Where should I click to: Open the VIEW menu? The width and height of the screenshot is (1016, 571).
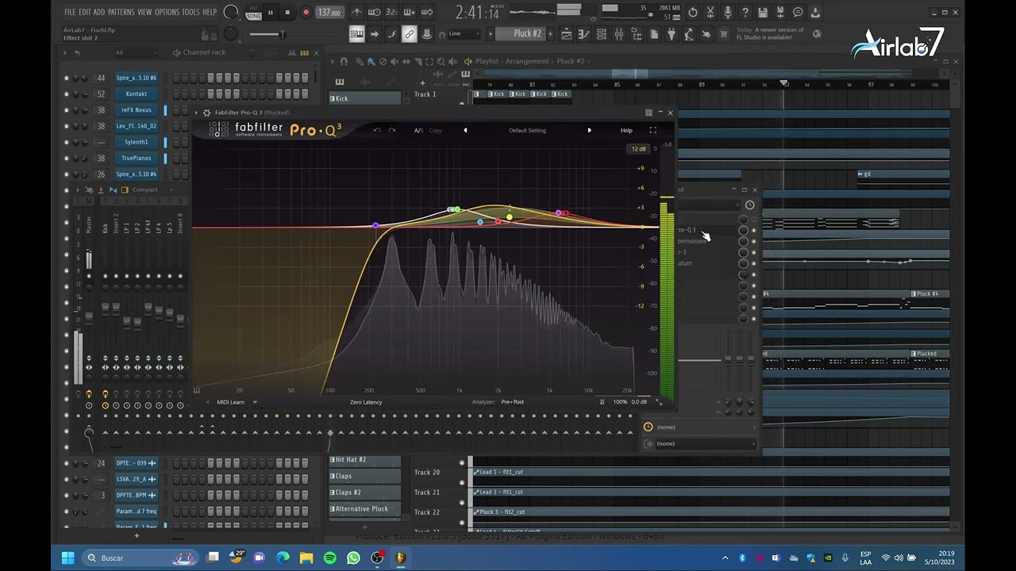pyautogui.click(x=144, y=12)
